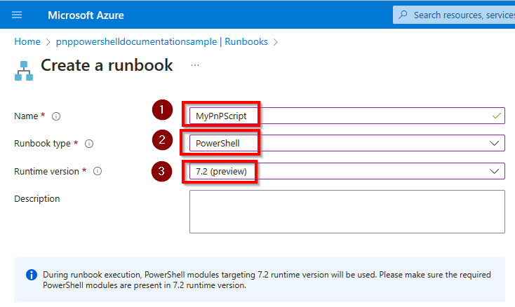This screenshot has width=515, height=307.
Task: Show info tooltip for Runtime version
Action: point(98,171)
